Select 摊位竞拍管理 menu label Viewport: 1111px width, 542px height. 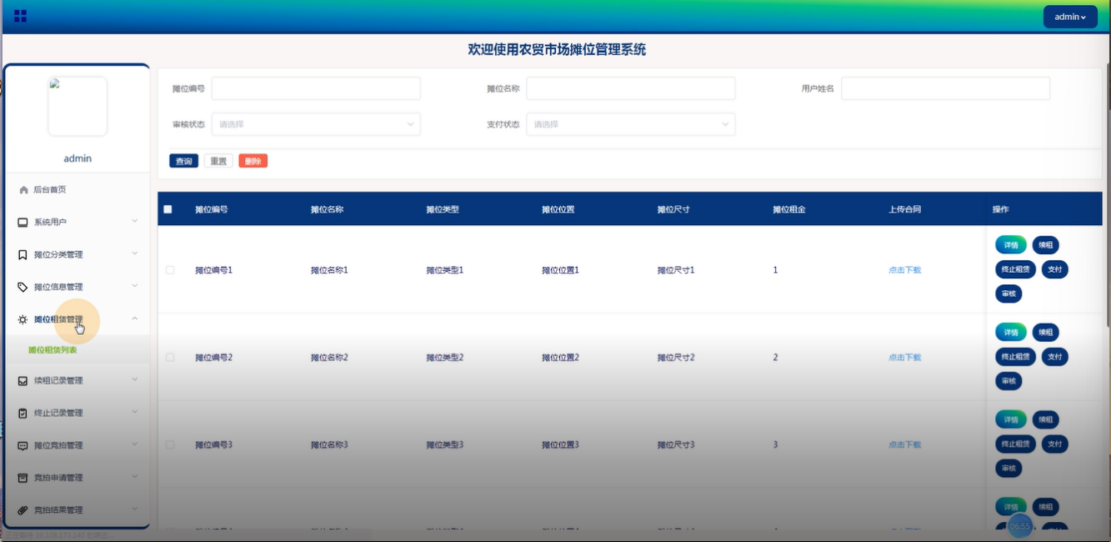(x=58, y=446)
